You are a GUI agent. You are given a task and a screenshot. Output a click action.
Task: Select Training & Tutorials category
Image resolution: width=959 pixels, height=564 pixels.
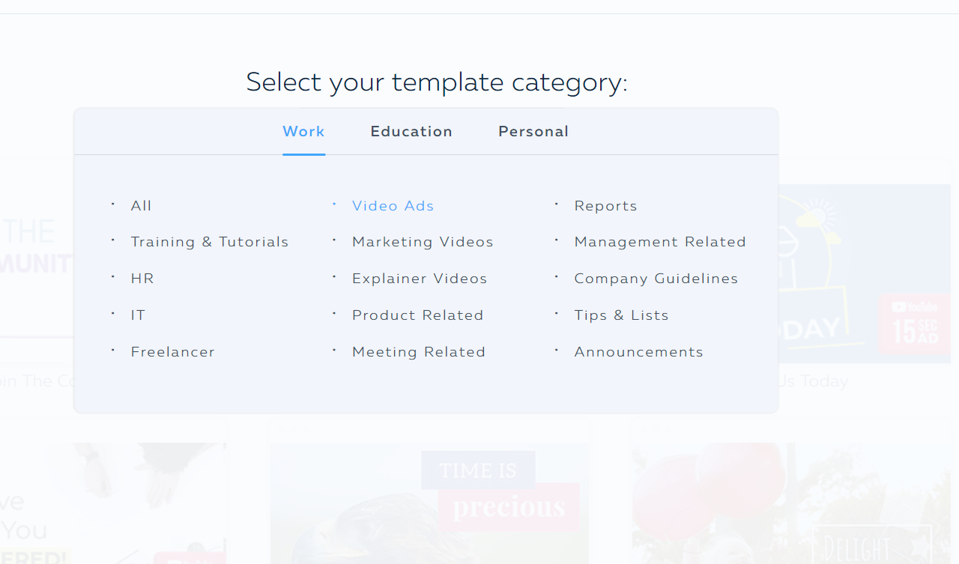(x=209, y=242)
